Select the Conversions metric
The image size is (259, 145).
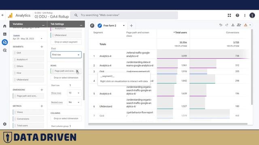(x=28, y=119)
